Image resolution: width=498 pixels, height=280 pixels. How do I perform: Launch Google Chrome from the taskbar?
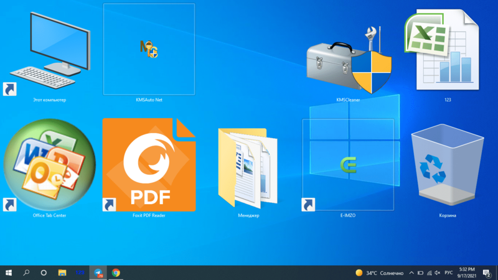[x=116, y=273]
